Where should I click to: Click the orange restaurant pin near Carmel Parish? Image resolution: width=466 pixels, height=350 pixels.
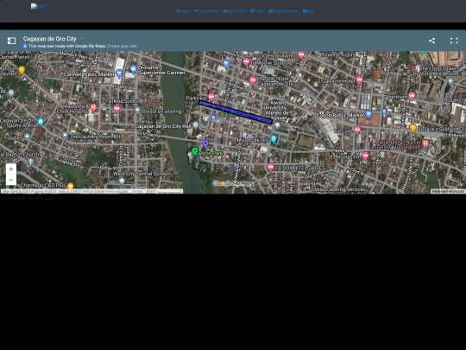(22, 70)
